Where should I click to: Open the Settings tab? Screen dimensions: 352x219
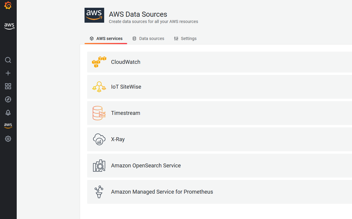coord(185,38)
